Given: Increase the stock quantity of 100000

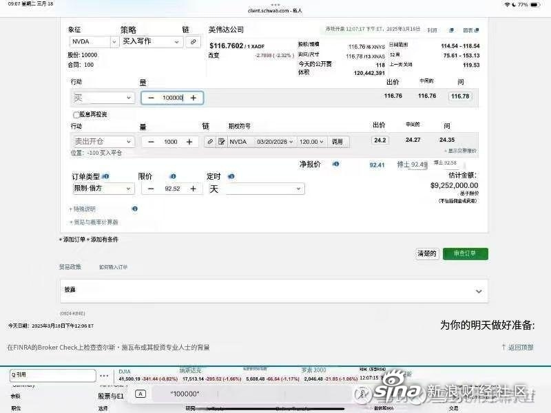Looking at the screenshot, I should (x=194, y=98).
